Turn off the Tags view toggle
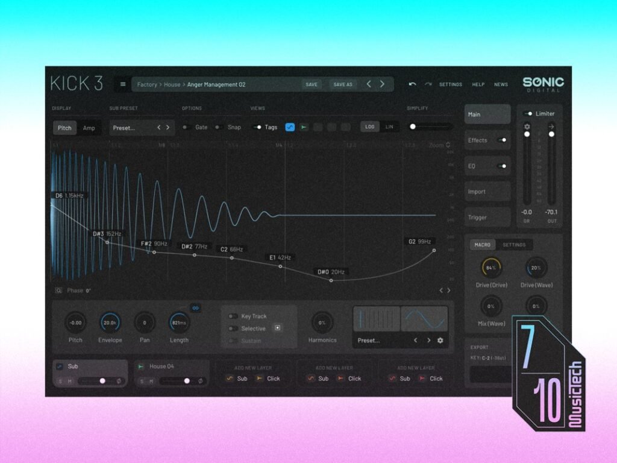 [x=257, y=127]
